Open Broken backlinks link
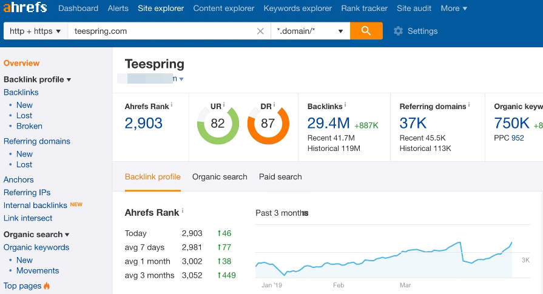Viewport: 543px width, 294px height. [29, 126]
